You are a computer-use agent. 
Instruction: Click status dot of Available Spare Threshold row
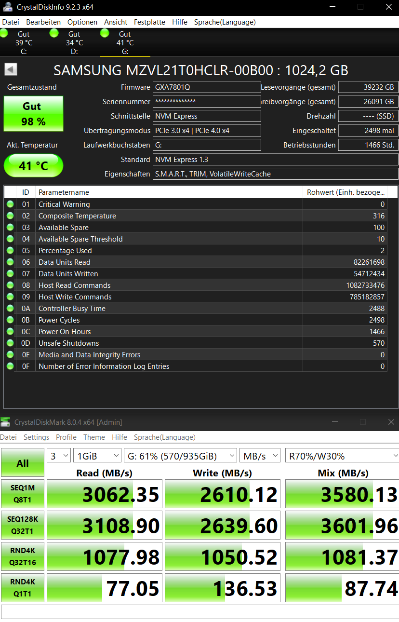[x=10, y=239]
